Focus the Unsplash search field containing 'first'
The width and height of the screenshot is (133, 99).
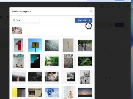[26, 20]
